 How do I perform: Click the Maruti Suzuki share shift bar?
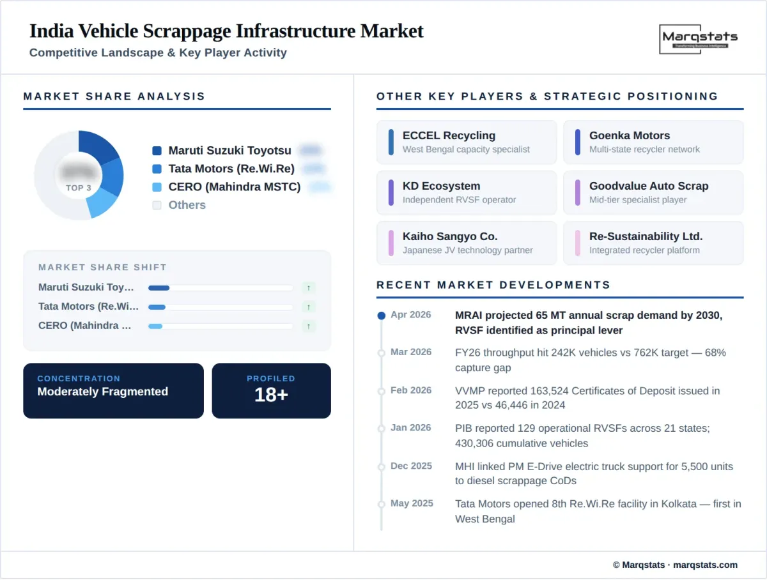(221, 288)
